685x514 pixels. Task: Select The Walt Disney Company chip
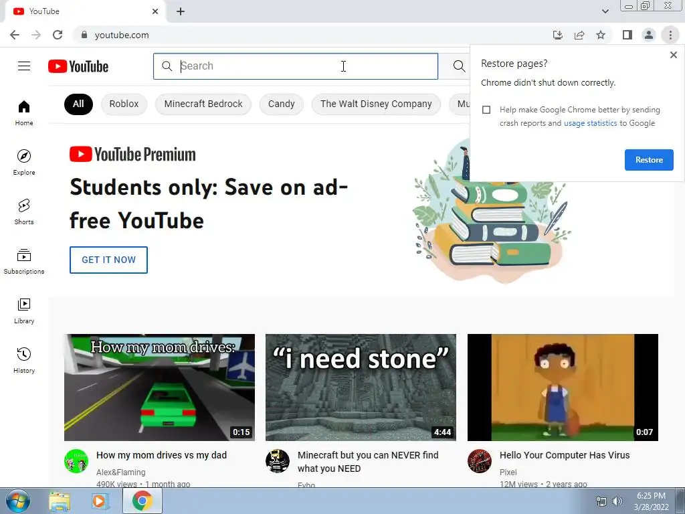tap(376, 104)
